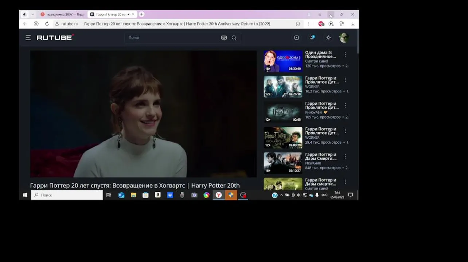Open the "Смотри кино!" channel under Один дома
The height and width of the screenshot is (262, 468).
click(316, 61)
